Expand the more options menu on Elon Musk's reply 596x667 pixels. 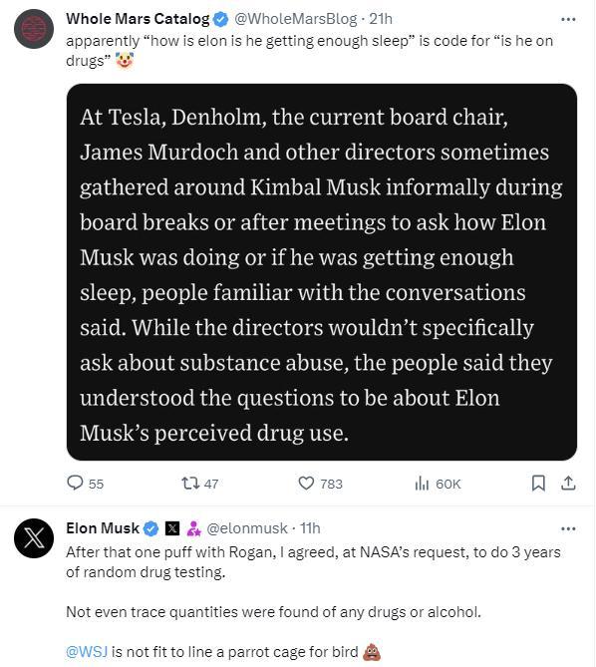568,528
